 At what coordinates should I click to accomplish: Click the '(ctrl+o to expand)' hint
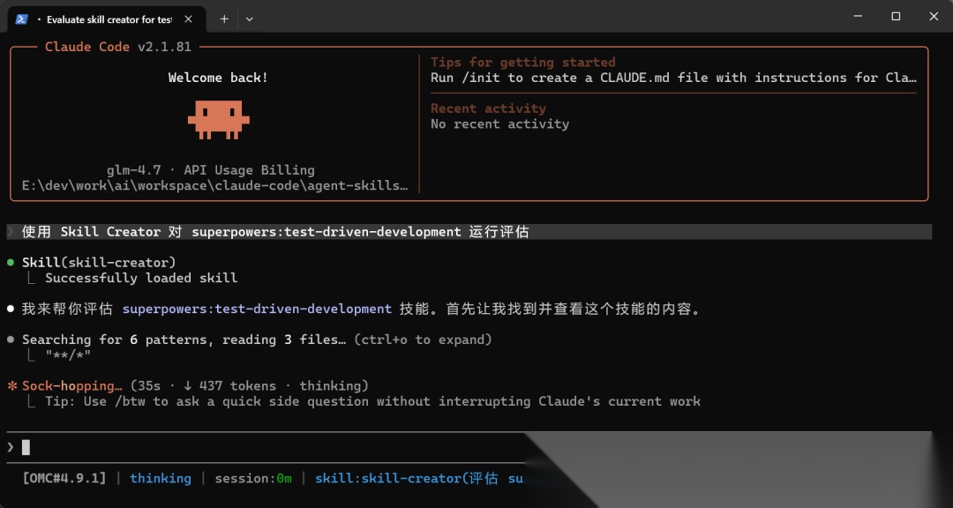(x=423, y=340)
